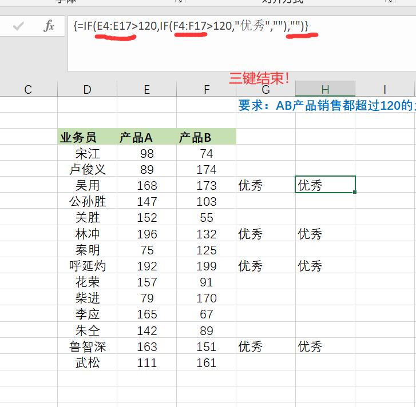
Task: Click 柴进's product A value 79
Action: [146, 298]
